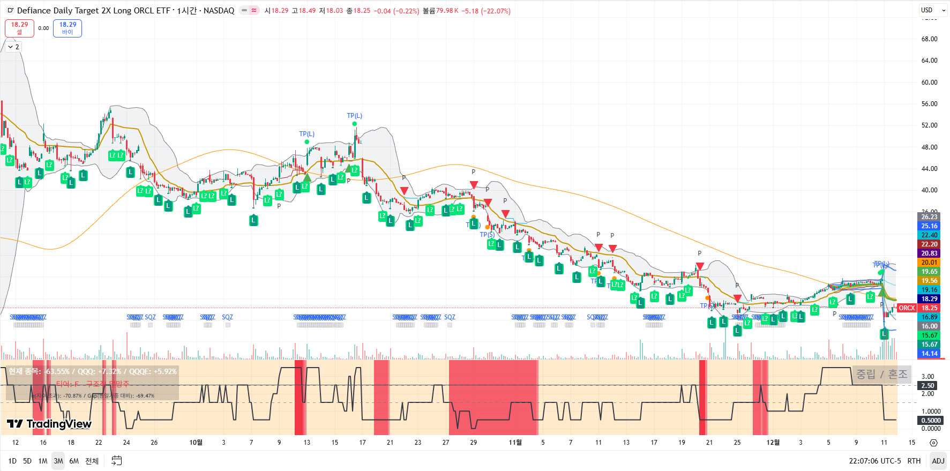Click the ORCX symbol price label
This screenshot has width=950, height=471.
pyautogui.click(x=907, y=308)
